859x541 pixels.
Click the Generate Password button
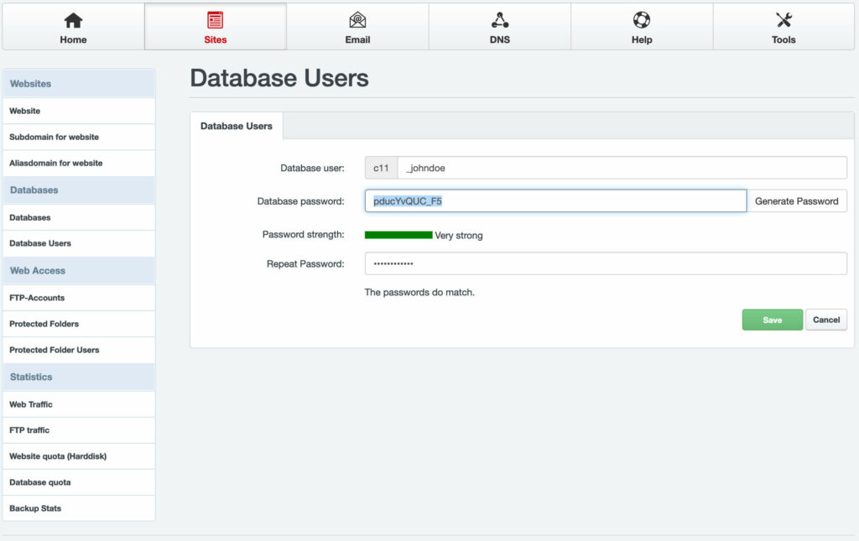pos(795,200)
